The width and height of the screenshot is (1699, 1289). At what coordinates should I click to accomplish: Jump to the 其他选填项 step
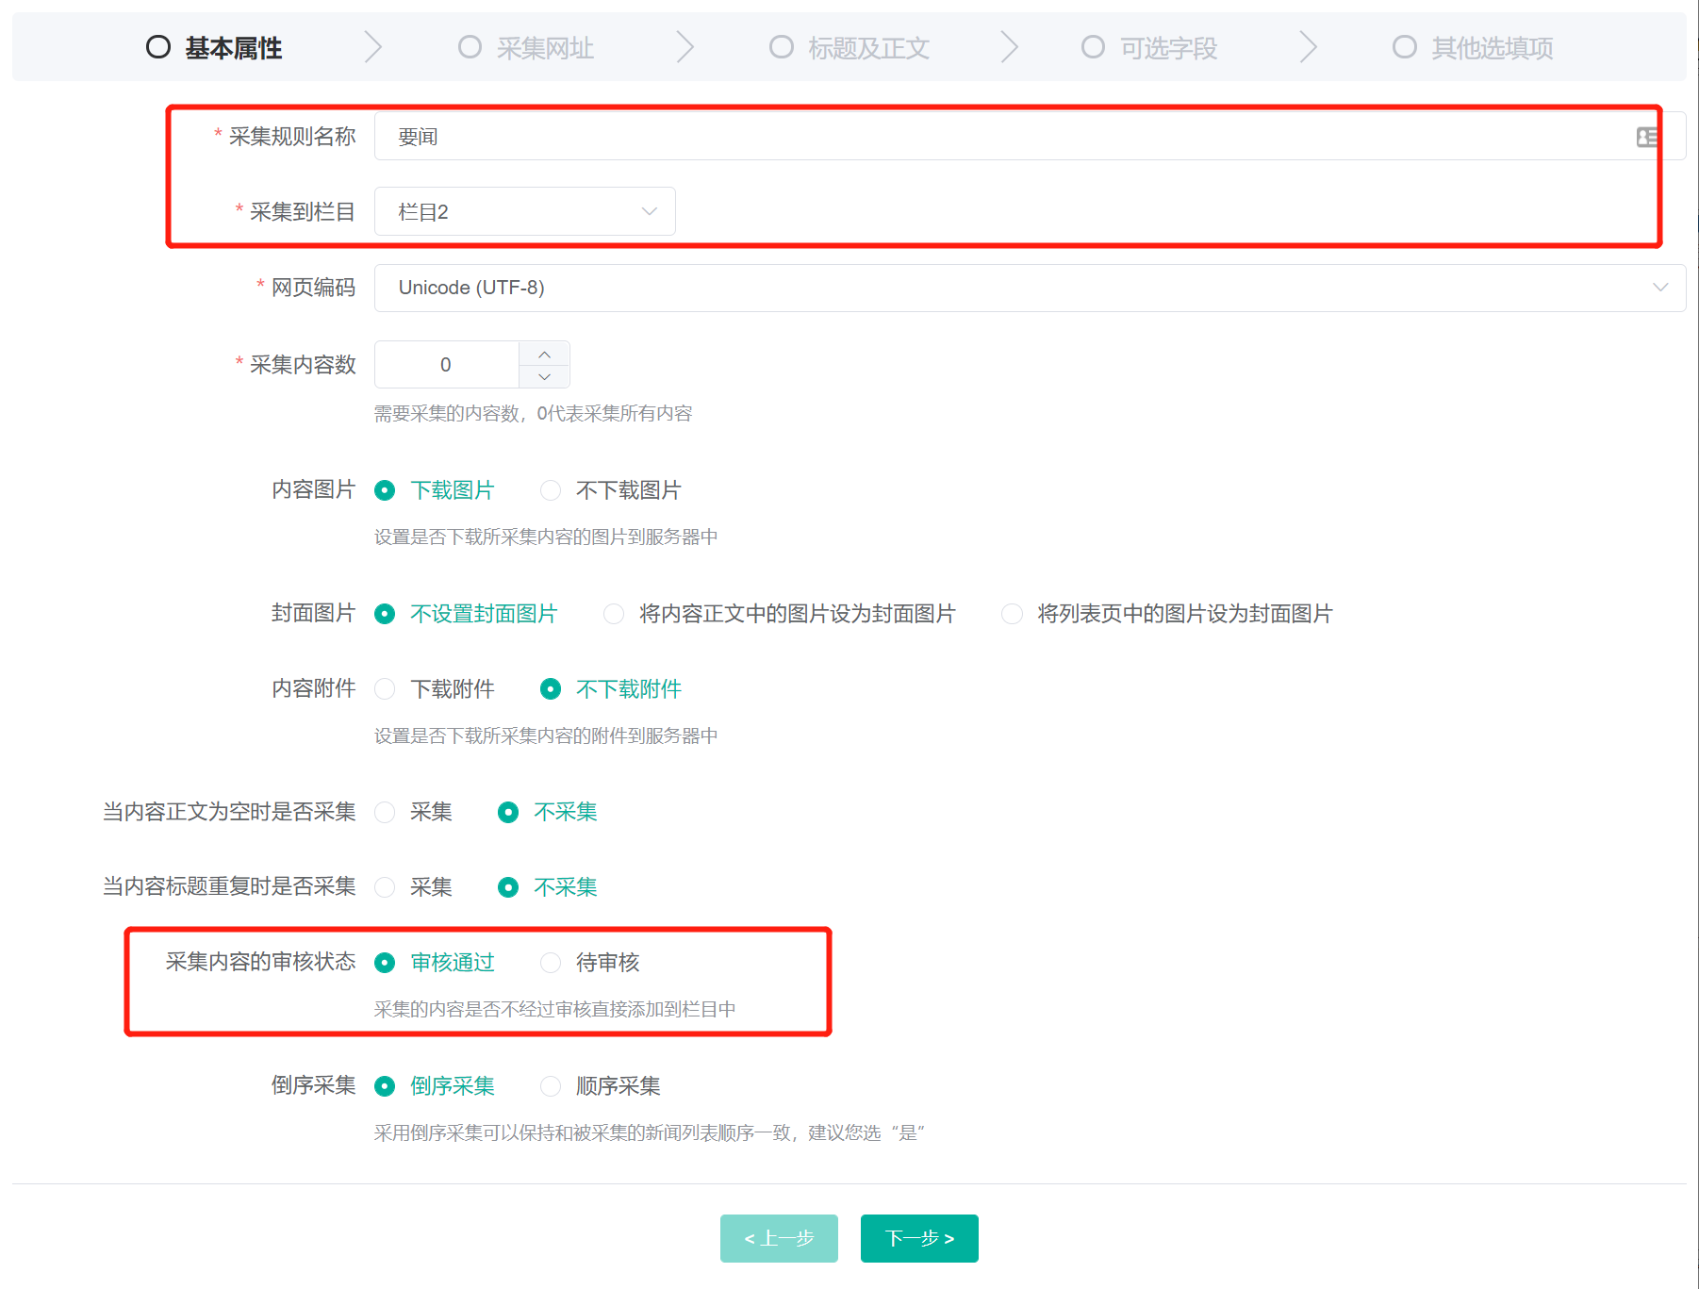(1473, 48)
